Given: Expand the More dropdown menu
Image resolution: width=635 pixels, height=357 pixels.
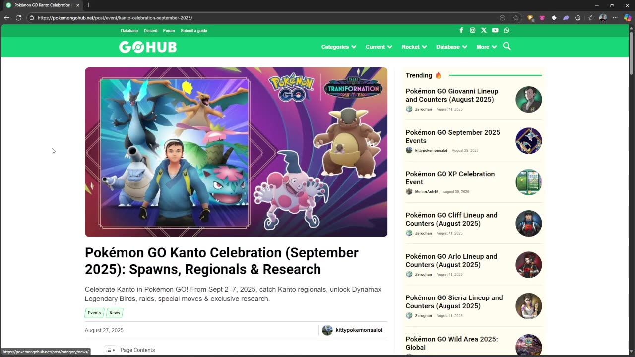Looking at the screenshot, I should 487,47.
